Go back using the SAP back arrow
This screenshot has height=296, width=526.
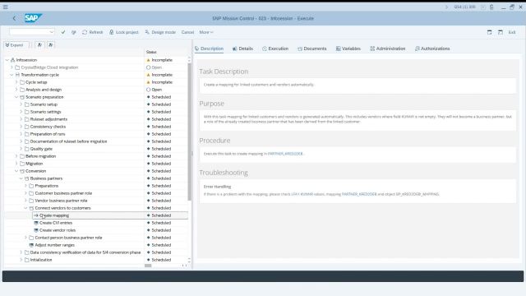(x=14, y=18)
